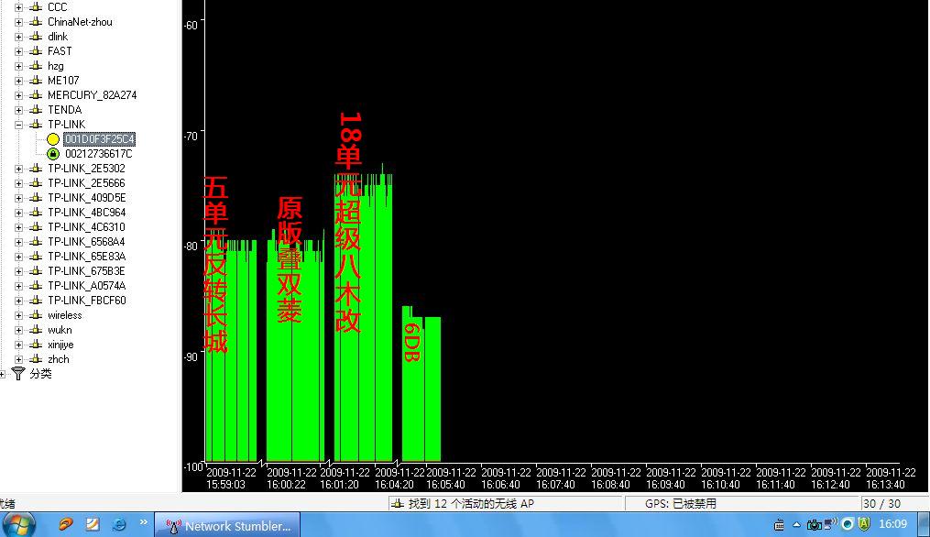Select MERCURY_82A274 in the tree
Screen dimensions: 930x537
[x=92, y=95]
